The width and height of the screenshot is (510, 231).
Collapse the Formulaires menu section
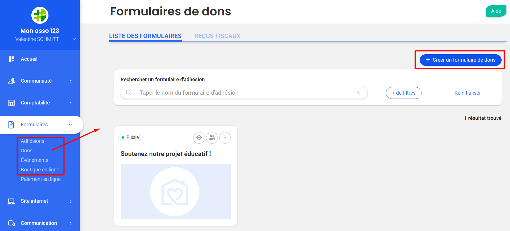(70, 125)
